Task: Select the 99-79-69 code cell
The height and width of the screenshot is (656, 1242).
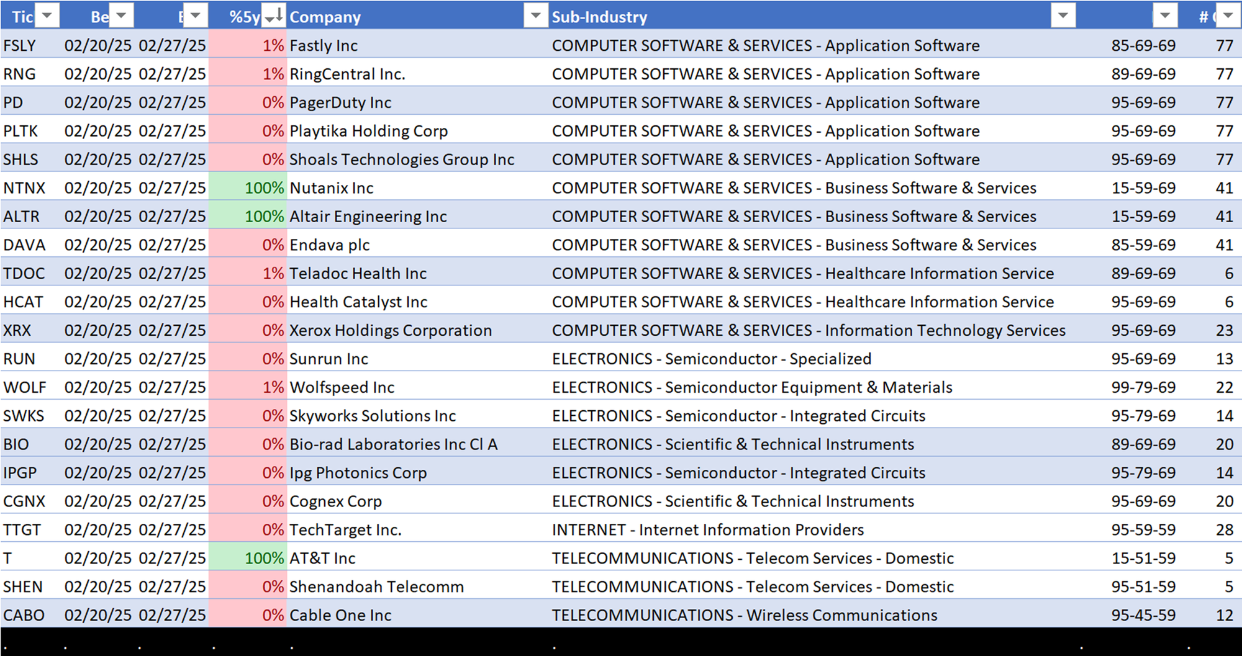Action: pos(1128,387)
